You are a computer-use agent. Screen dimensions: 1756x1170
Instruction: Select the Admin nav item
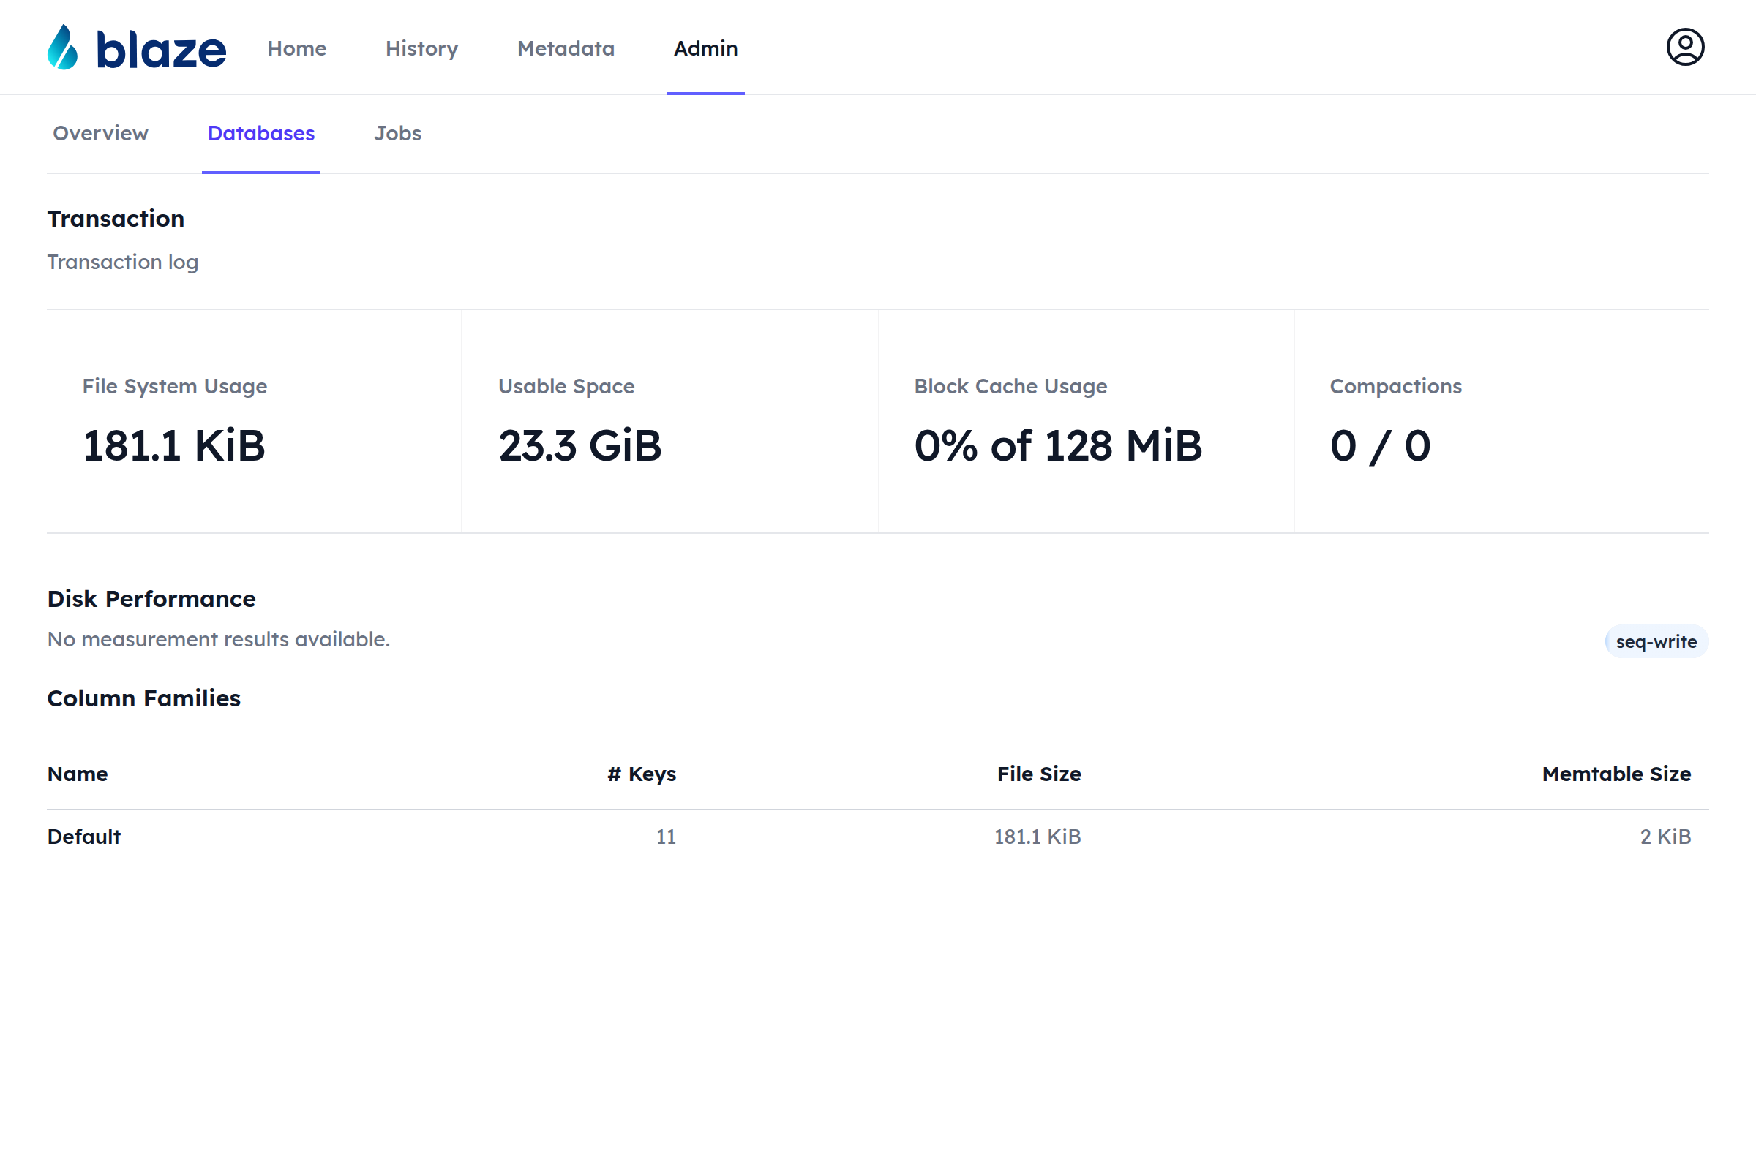(x=705, y=48)
